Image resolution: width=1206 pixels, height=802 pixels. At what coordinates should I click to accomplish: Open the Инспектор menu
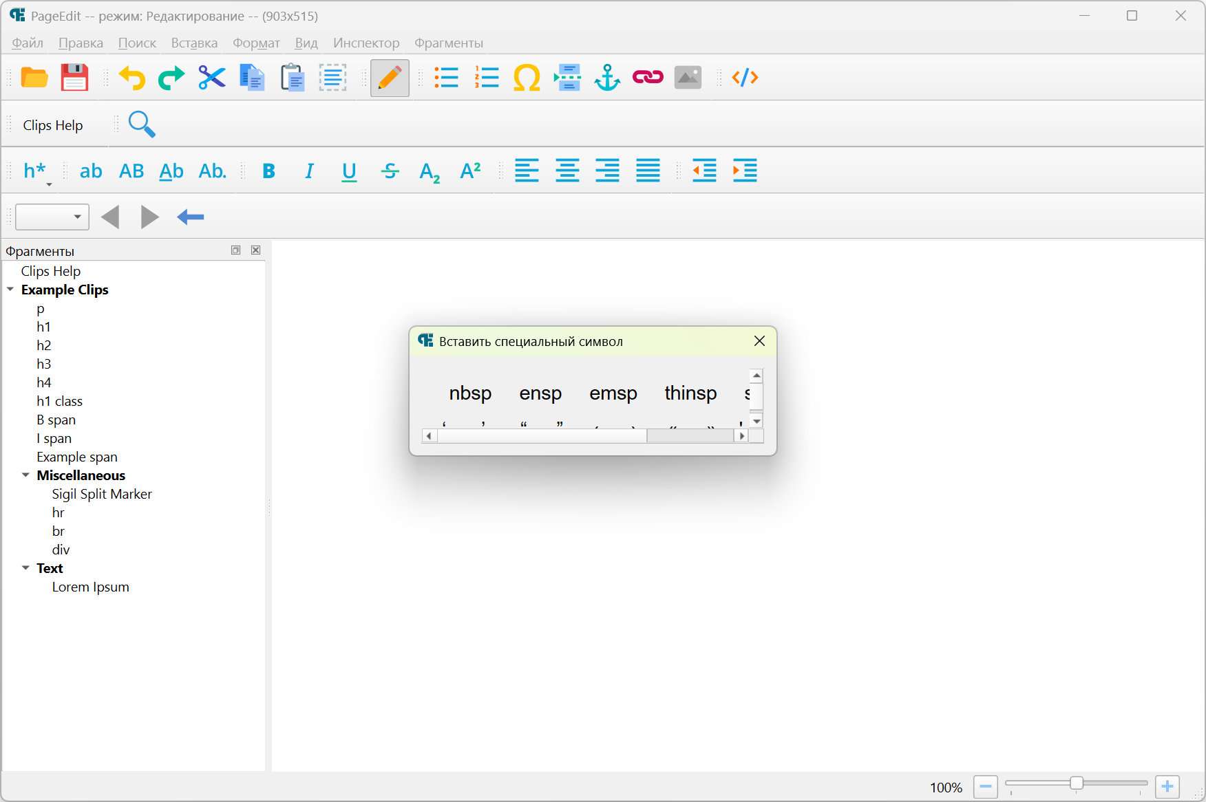(x=366, y=43)
